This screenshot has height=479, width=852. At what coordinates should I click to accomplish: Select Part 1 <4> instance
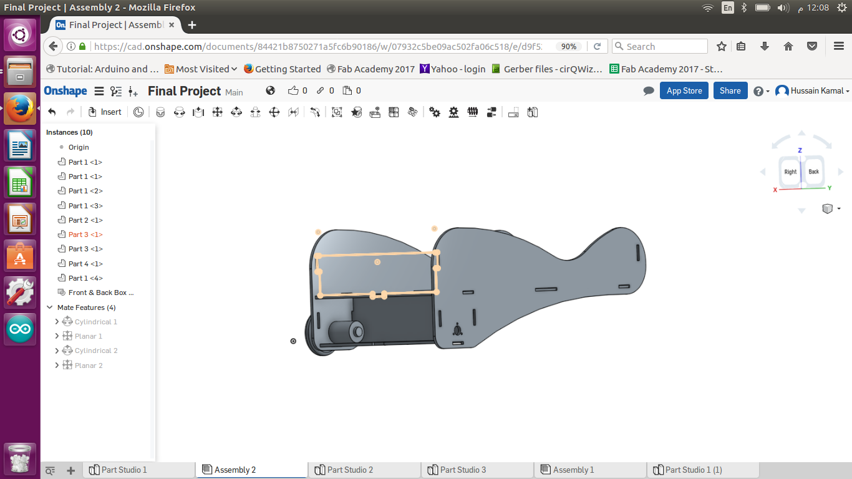85,278
